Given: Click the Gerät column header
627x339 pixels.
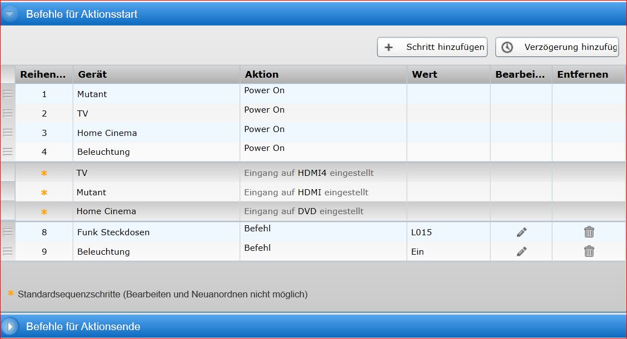Looking at the screenshot, I should click(x=156, y=74).
